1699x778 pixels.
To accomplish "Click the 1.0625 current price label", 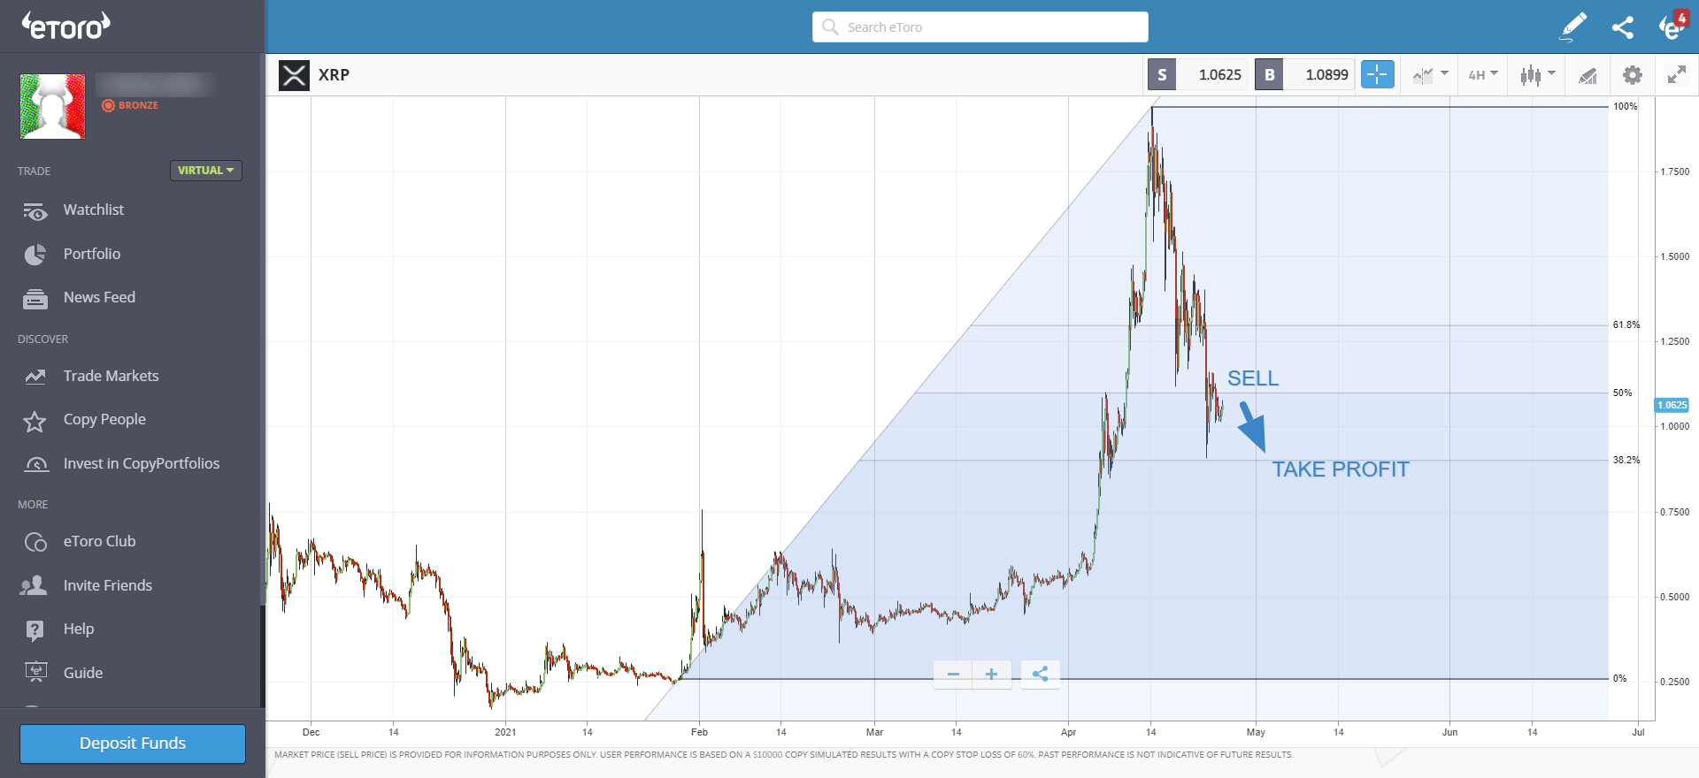I will click(x=1672, y=405).
